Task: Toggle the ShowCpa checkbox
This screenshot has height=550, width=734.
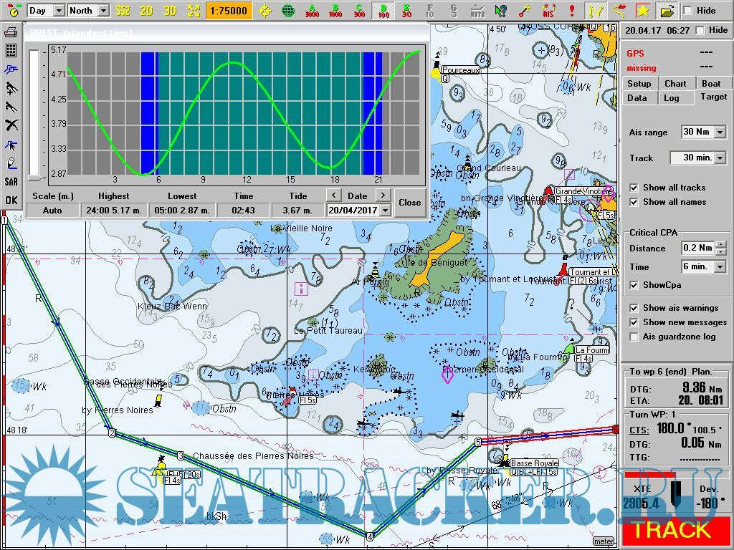Action: (x=634, y=285)
